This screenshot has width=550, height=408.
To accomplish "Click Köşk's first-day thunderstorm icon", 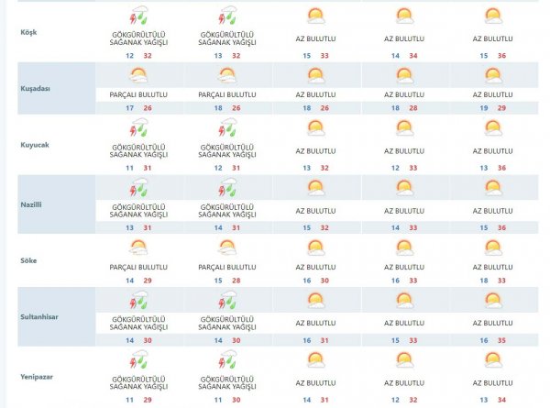I will tap(138, 17).
